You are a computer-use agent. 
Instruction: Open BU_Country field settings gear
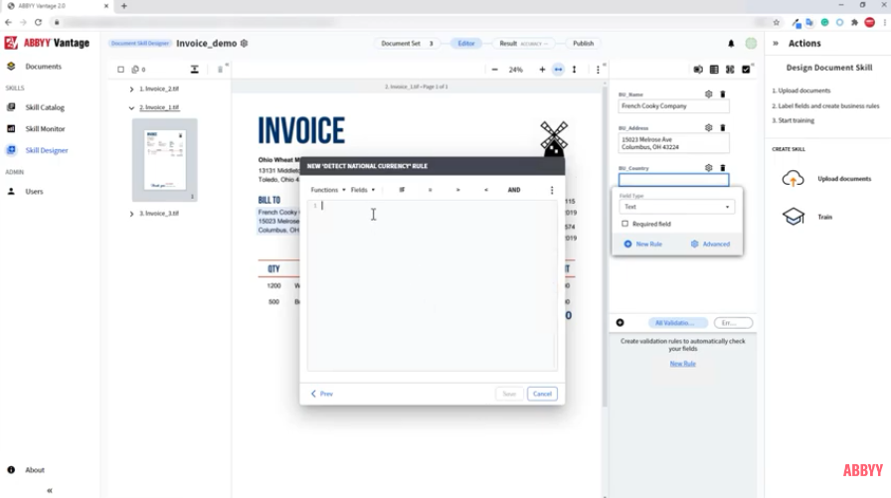point(709,168)
